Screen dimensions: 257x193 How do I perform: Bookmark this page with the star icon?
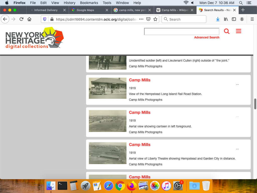point(155,19)
